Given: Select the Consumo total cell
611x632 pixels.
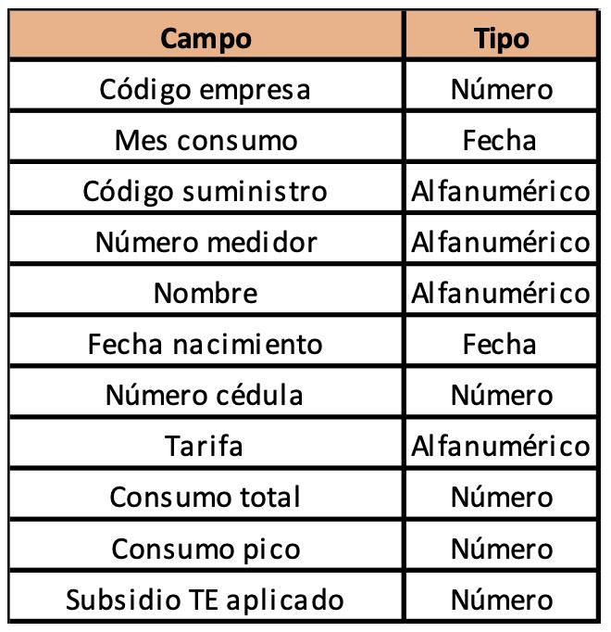Looking at the screenshot, I should 206,493.
